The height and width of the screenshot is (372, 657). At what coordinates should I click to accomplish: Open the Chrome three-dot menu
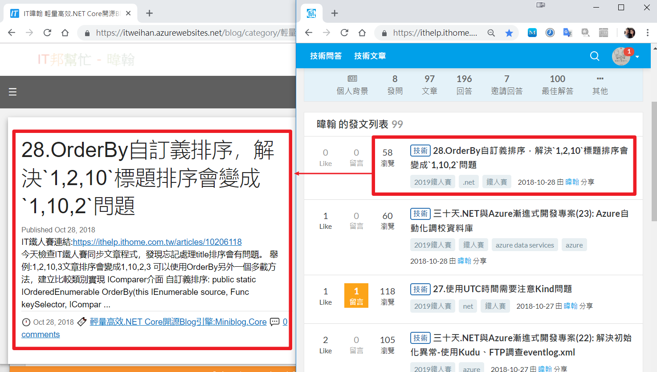tap(648, 33)
